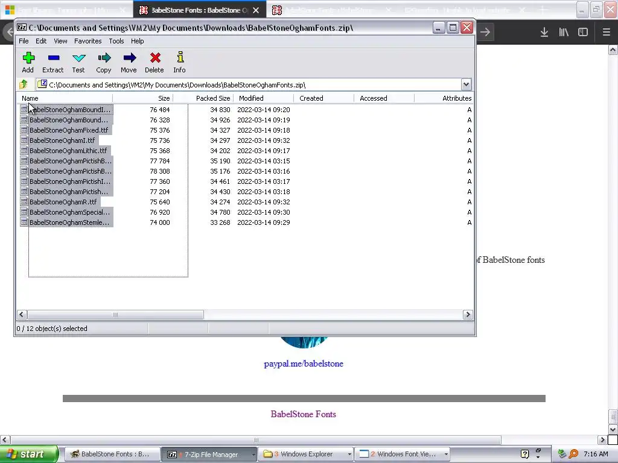
Task: Open Firefox hamburger menu
Action: coord(606,33)
